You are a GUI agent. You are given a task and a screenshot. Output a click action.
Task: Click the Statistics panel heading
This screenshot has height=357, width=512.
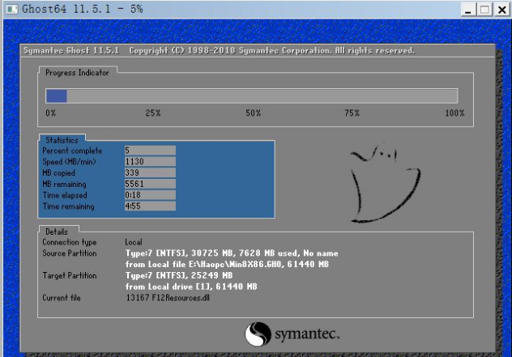62,140
